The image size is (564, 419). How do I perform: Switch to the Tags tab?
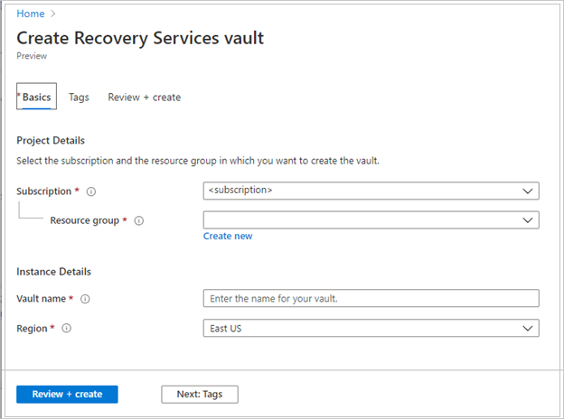click(79, 98)
